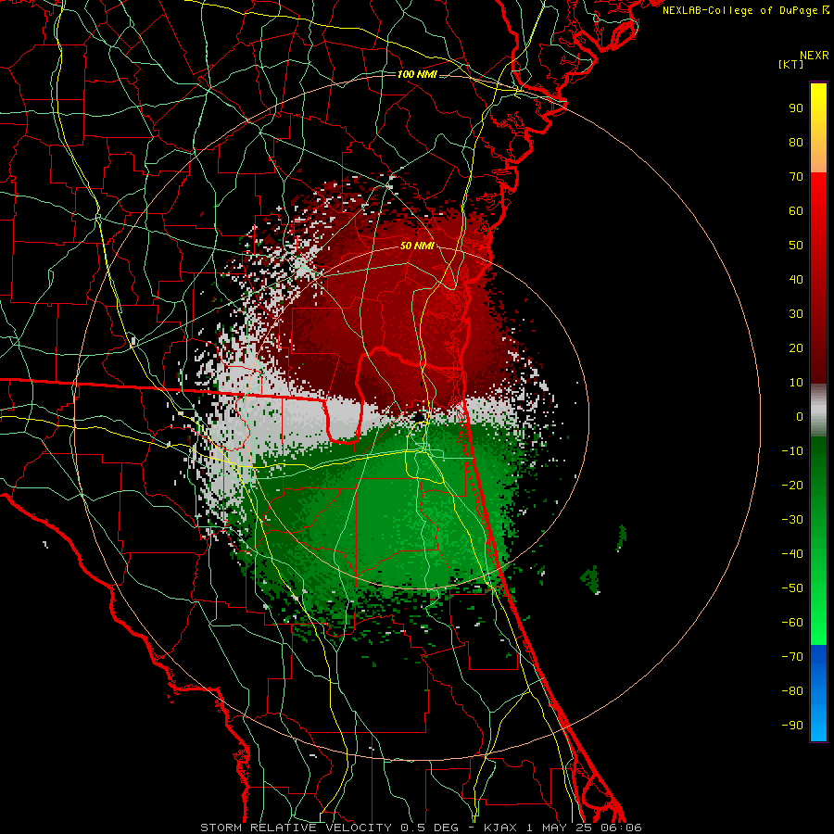Click the 70 value on velocity scale
This screenshot has height=834, width=834.
click(x=796, y=177)
